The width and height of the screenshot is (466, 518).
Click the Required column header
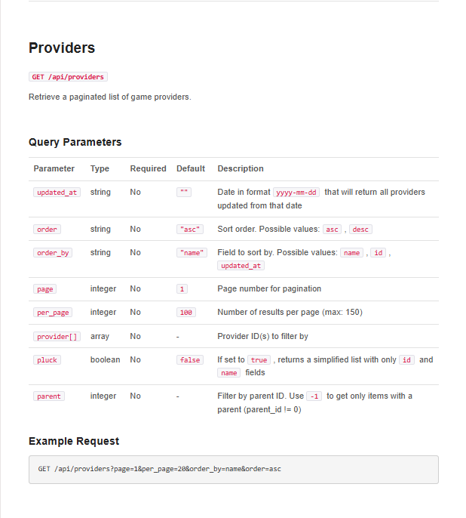click(148, 168)
